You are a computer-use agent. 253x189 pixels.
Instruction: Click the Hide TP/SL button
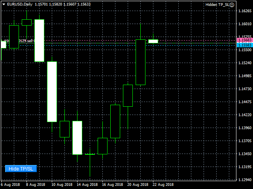(21, 169)
